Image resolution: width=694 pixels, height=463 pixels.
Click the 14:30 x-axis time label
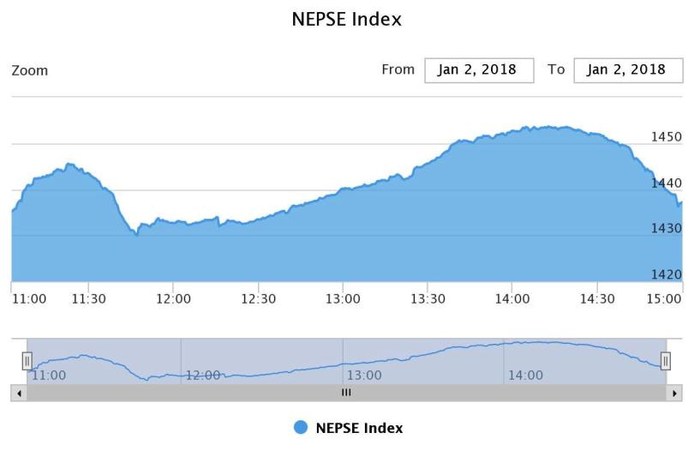[x=597, y=298]
